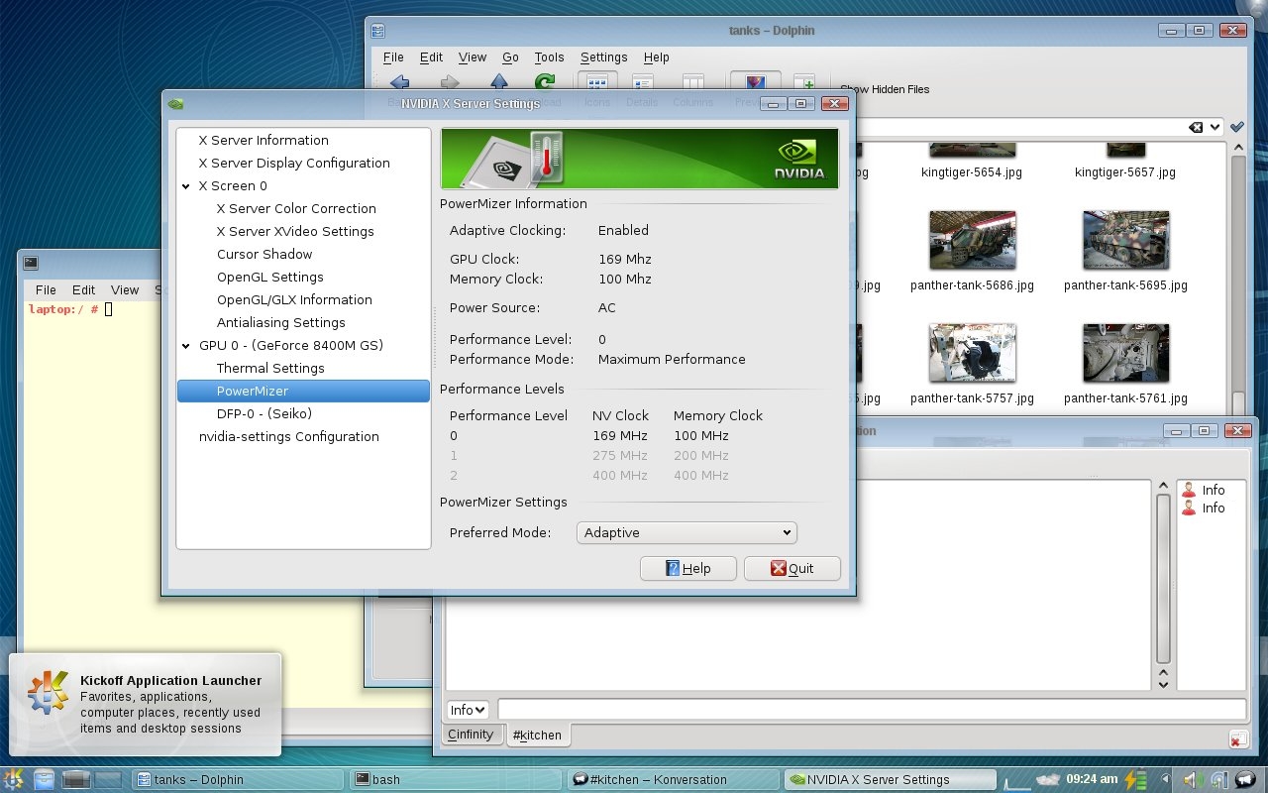Viewport: 1268px width, 793px height.
Task: Click the weather cloud icon in the tray
Action: (1047, 780)
